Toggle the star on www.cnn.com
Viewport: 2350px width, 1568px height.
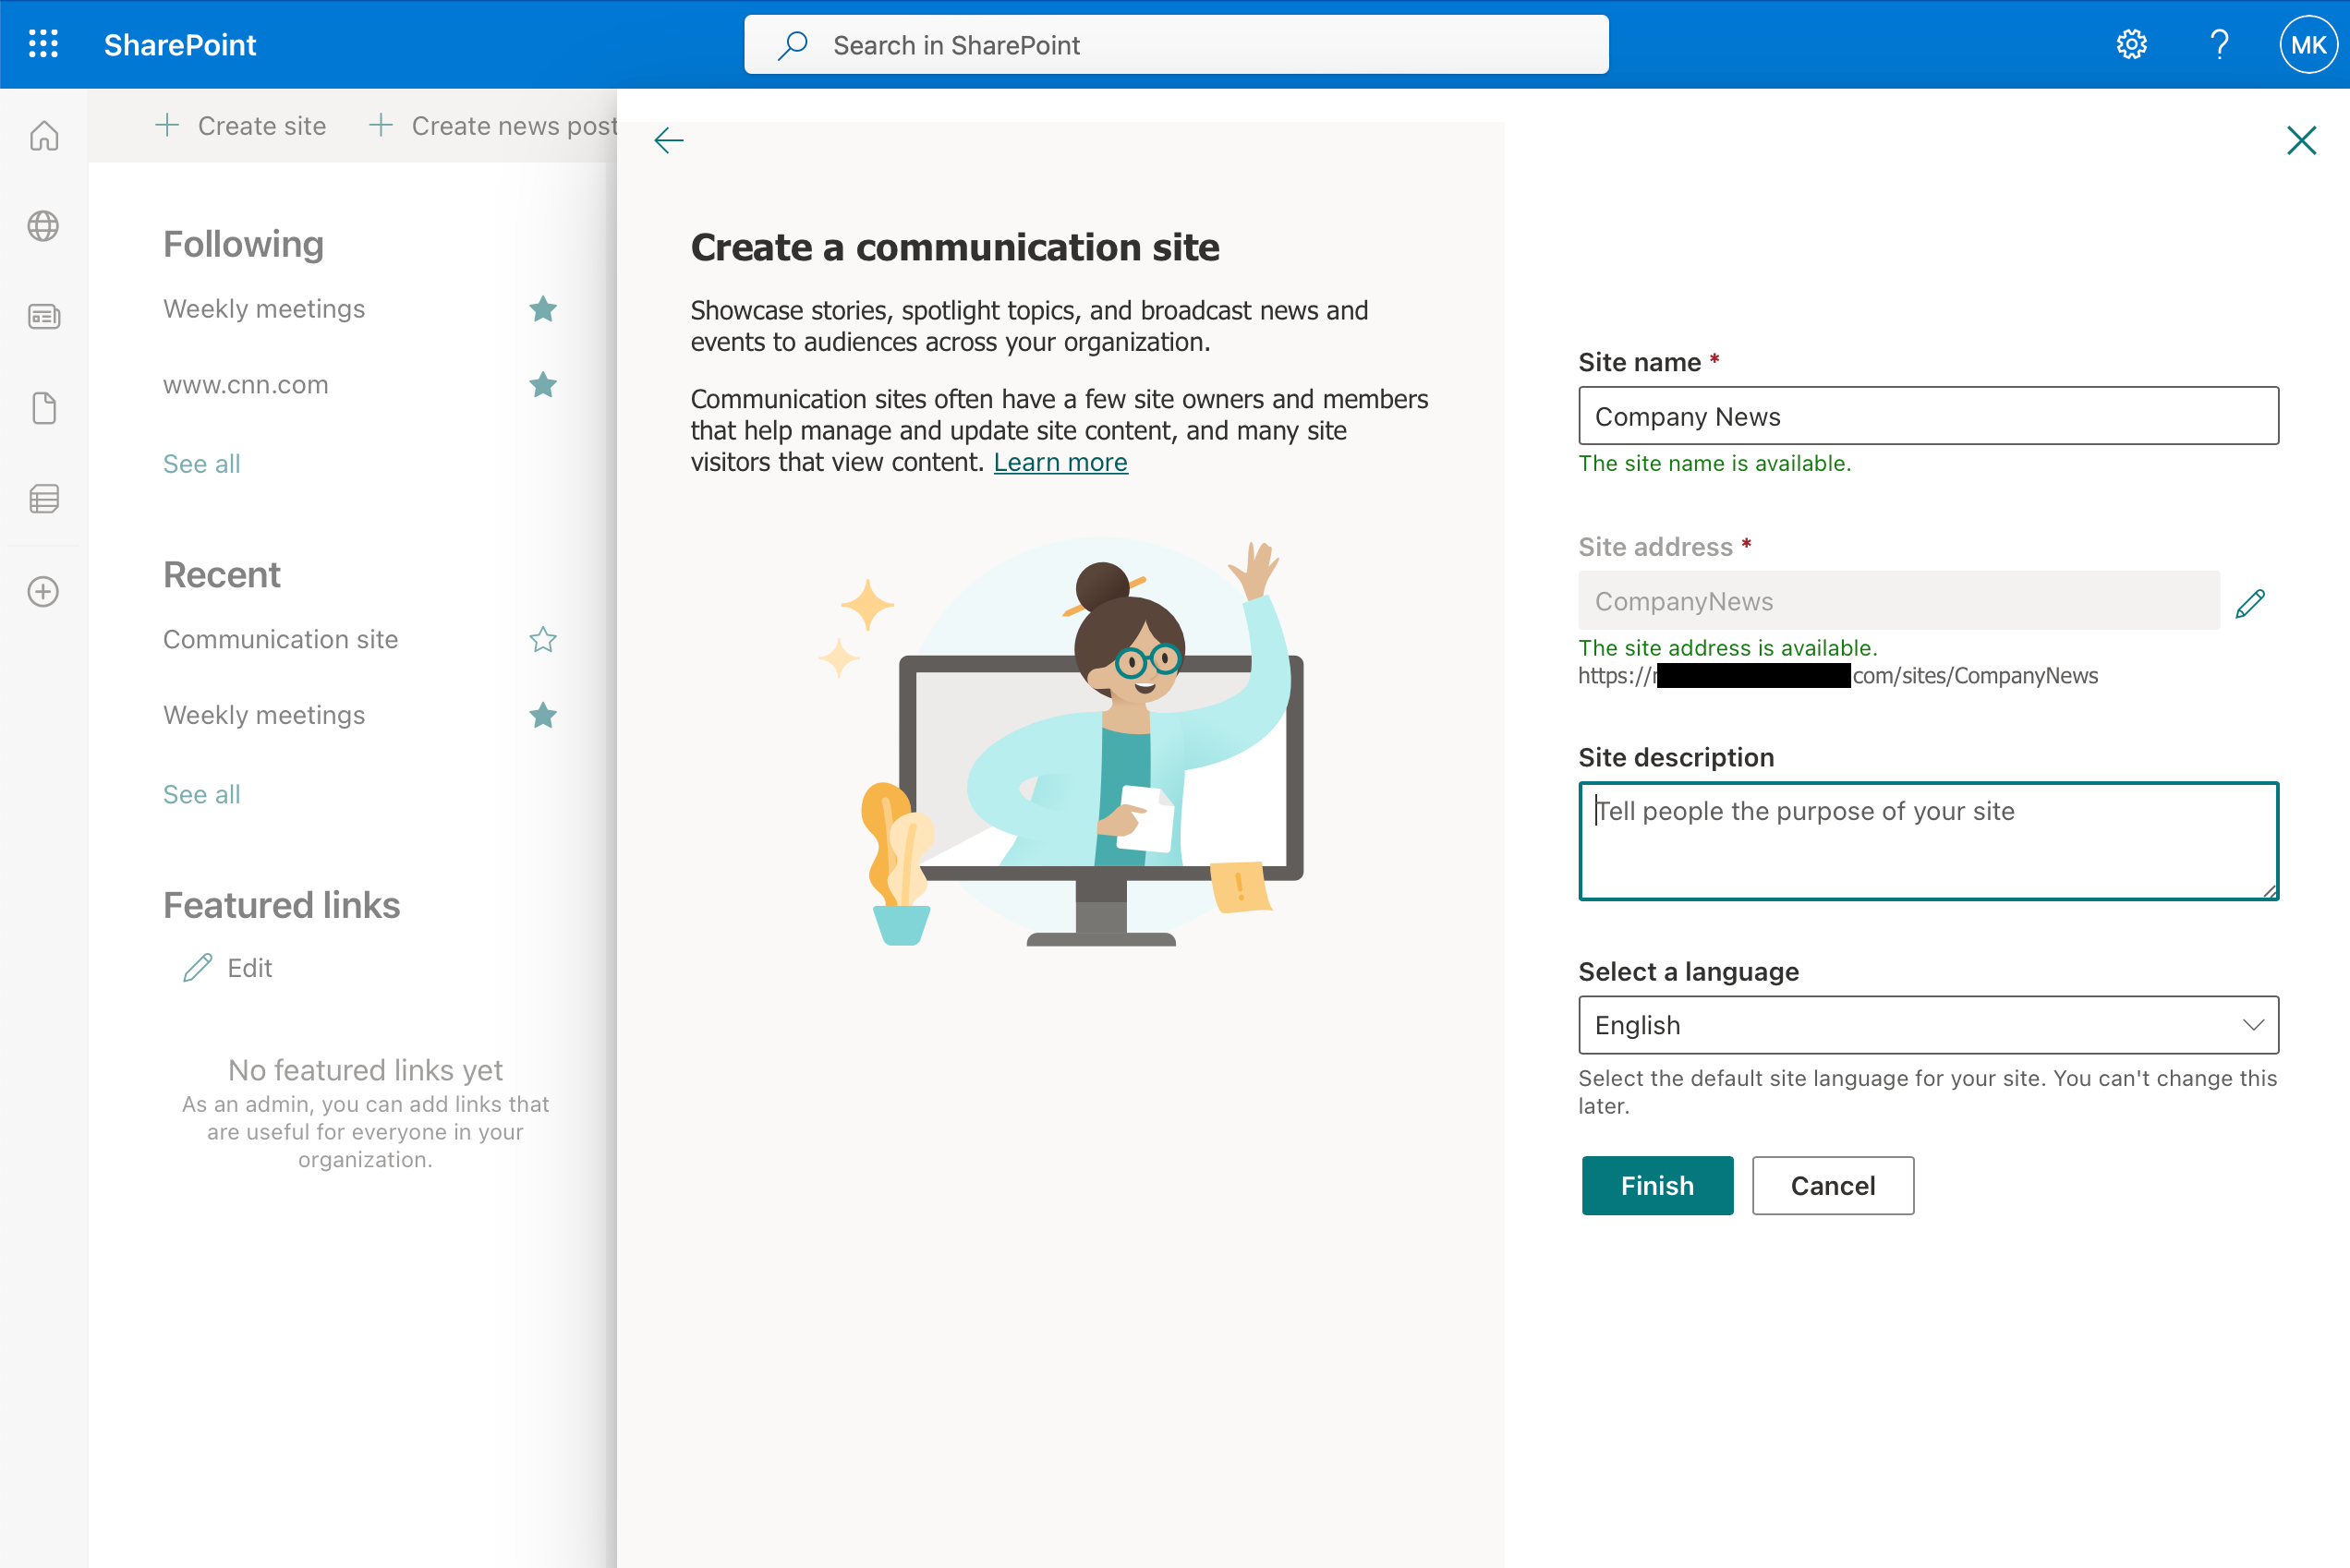tap(544, 385)
